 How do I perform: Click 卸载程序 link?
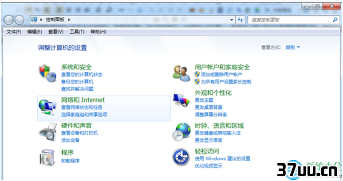pos(70,161)
